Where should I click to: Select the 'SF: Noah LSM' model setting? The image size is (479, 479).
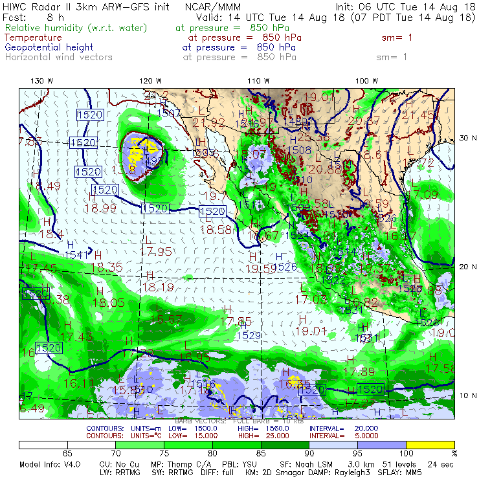point(306,465)
